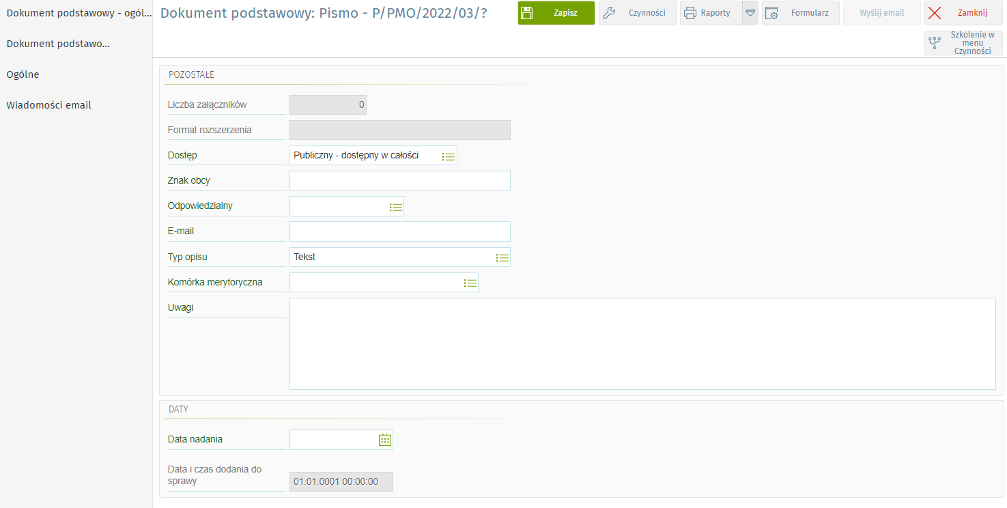
Task: Open the Komórka merytoryczna list icon
Action: point(470,283)
